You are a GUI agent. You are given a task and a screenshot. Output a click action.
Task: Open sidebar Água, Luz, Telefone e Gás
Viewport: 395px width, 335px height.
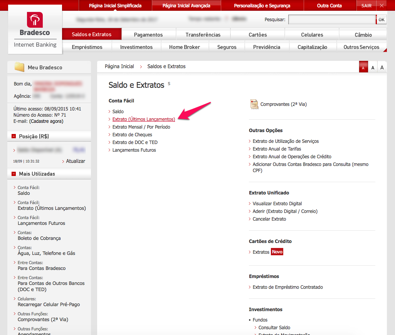(46, 253)
